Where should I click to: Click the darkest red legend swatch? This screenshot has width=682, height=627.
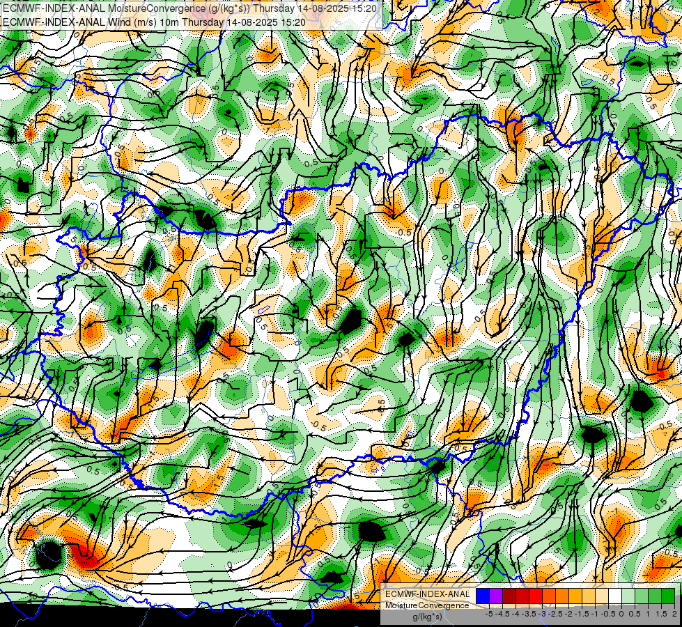point(509,596)
